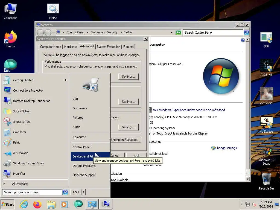Switch to the System Protection tab
Image resolution: width=280 pixels, height=210 pixels.
108,46
